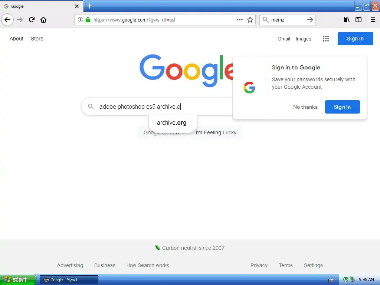
Task: Open the Images link
Action: tap(303, 39)
